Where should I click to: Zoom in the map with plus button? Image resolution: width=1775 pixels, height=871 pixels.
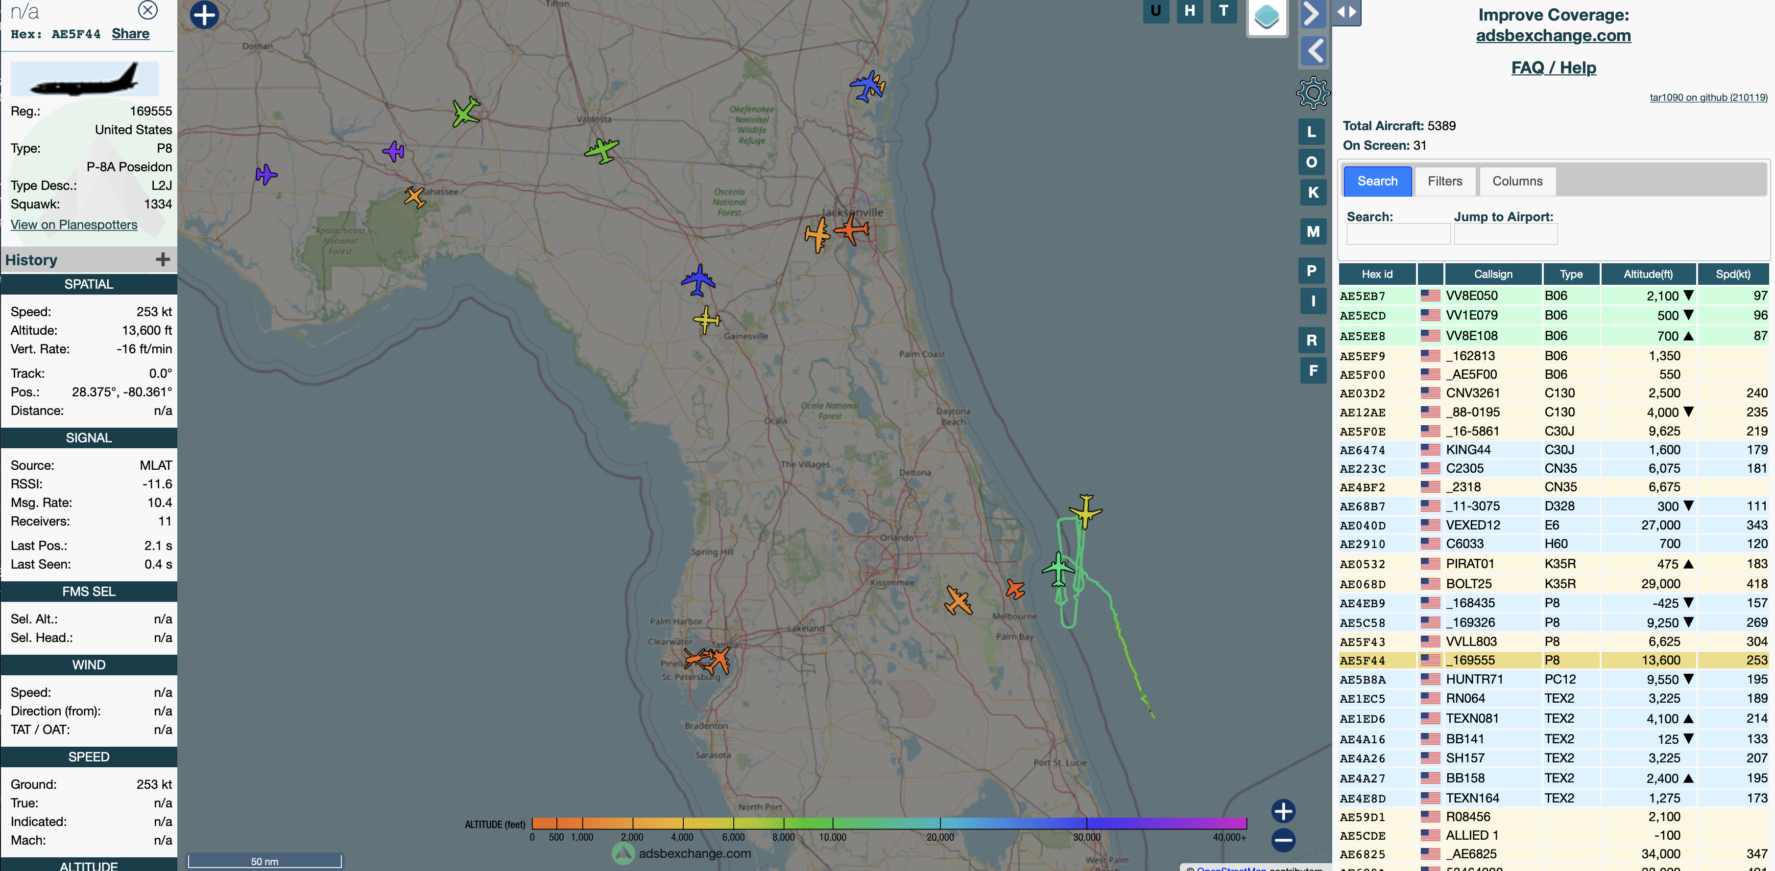pyautogui.click(x=1283, y=811)
